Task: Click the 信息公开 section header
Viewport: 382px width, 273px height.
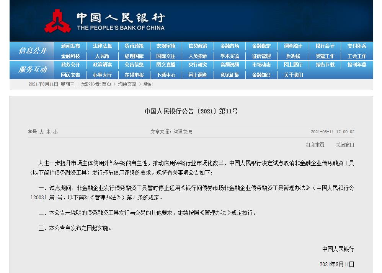Action: pyautogui.click(x=33, y=50)
